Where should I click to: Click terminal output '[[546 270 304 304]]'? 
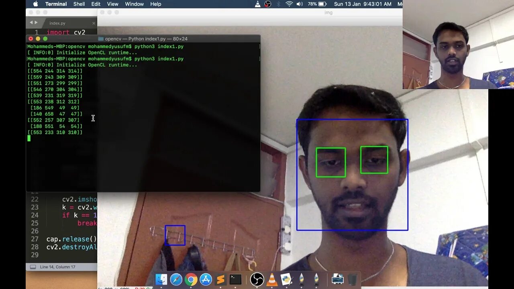[55, 90]
